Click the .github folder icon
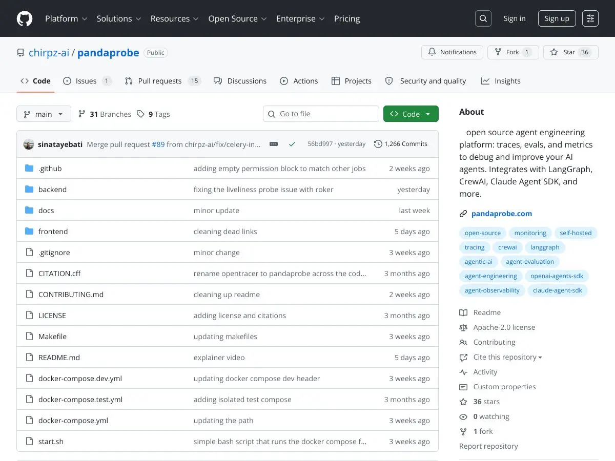 click(29, 169)
